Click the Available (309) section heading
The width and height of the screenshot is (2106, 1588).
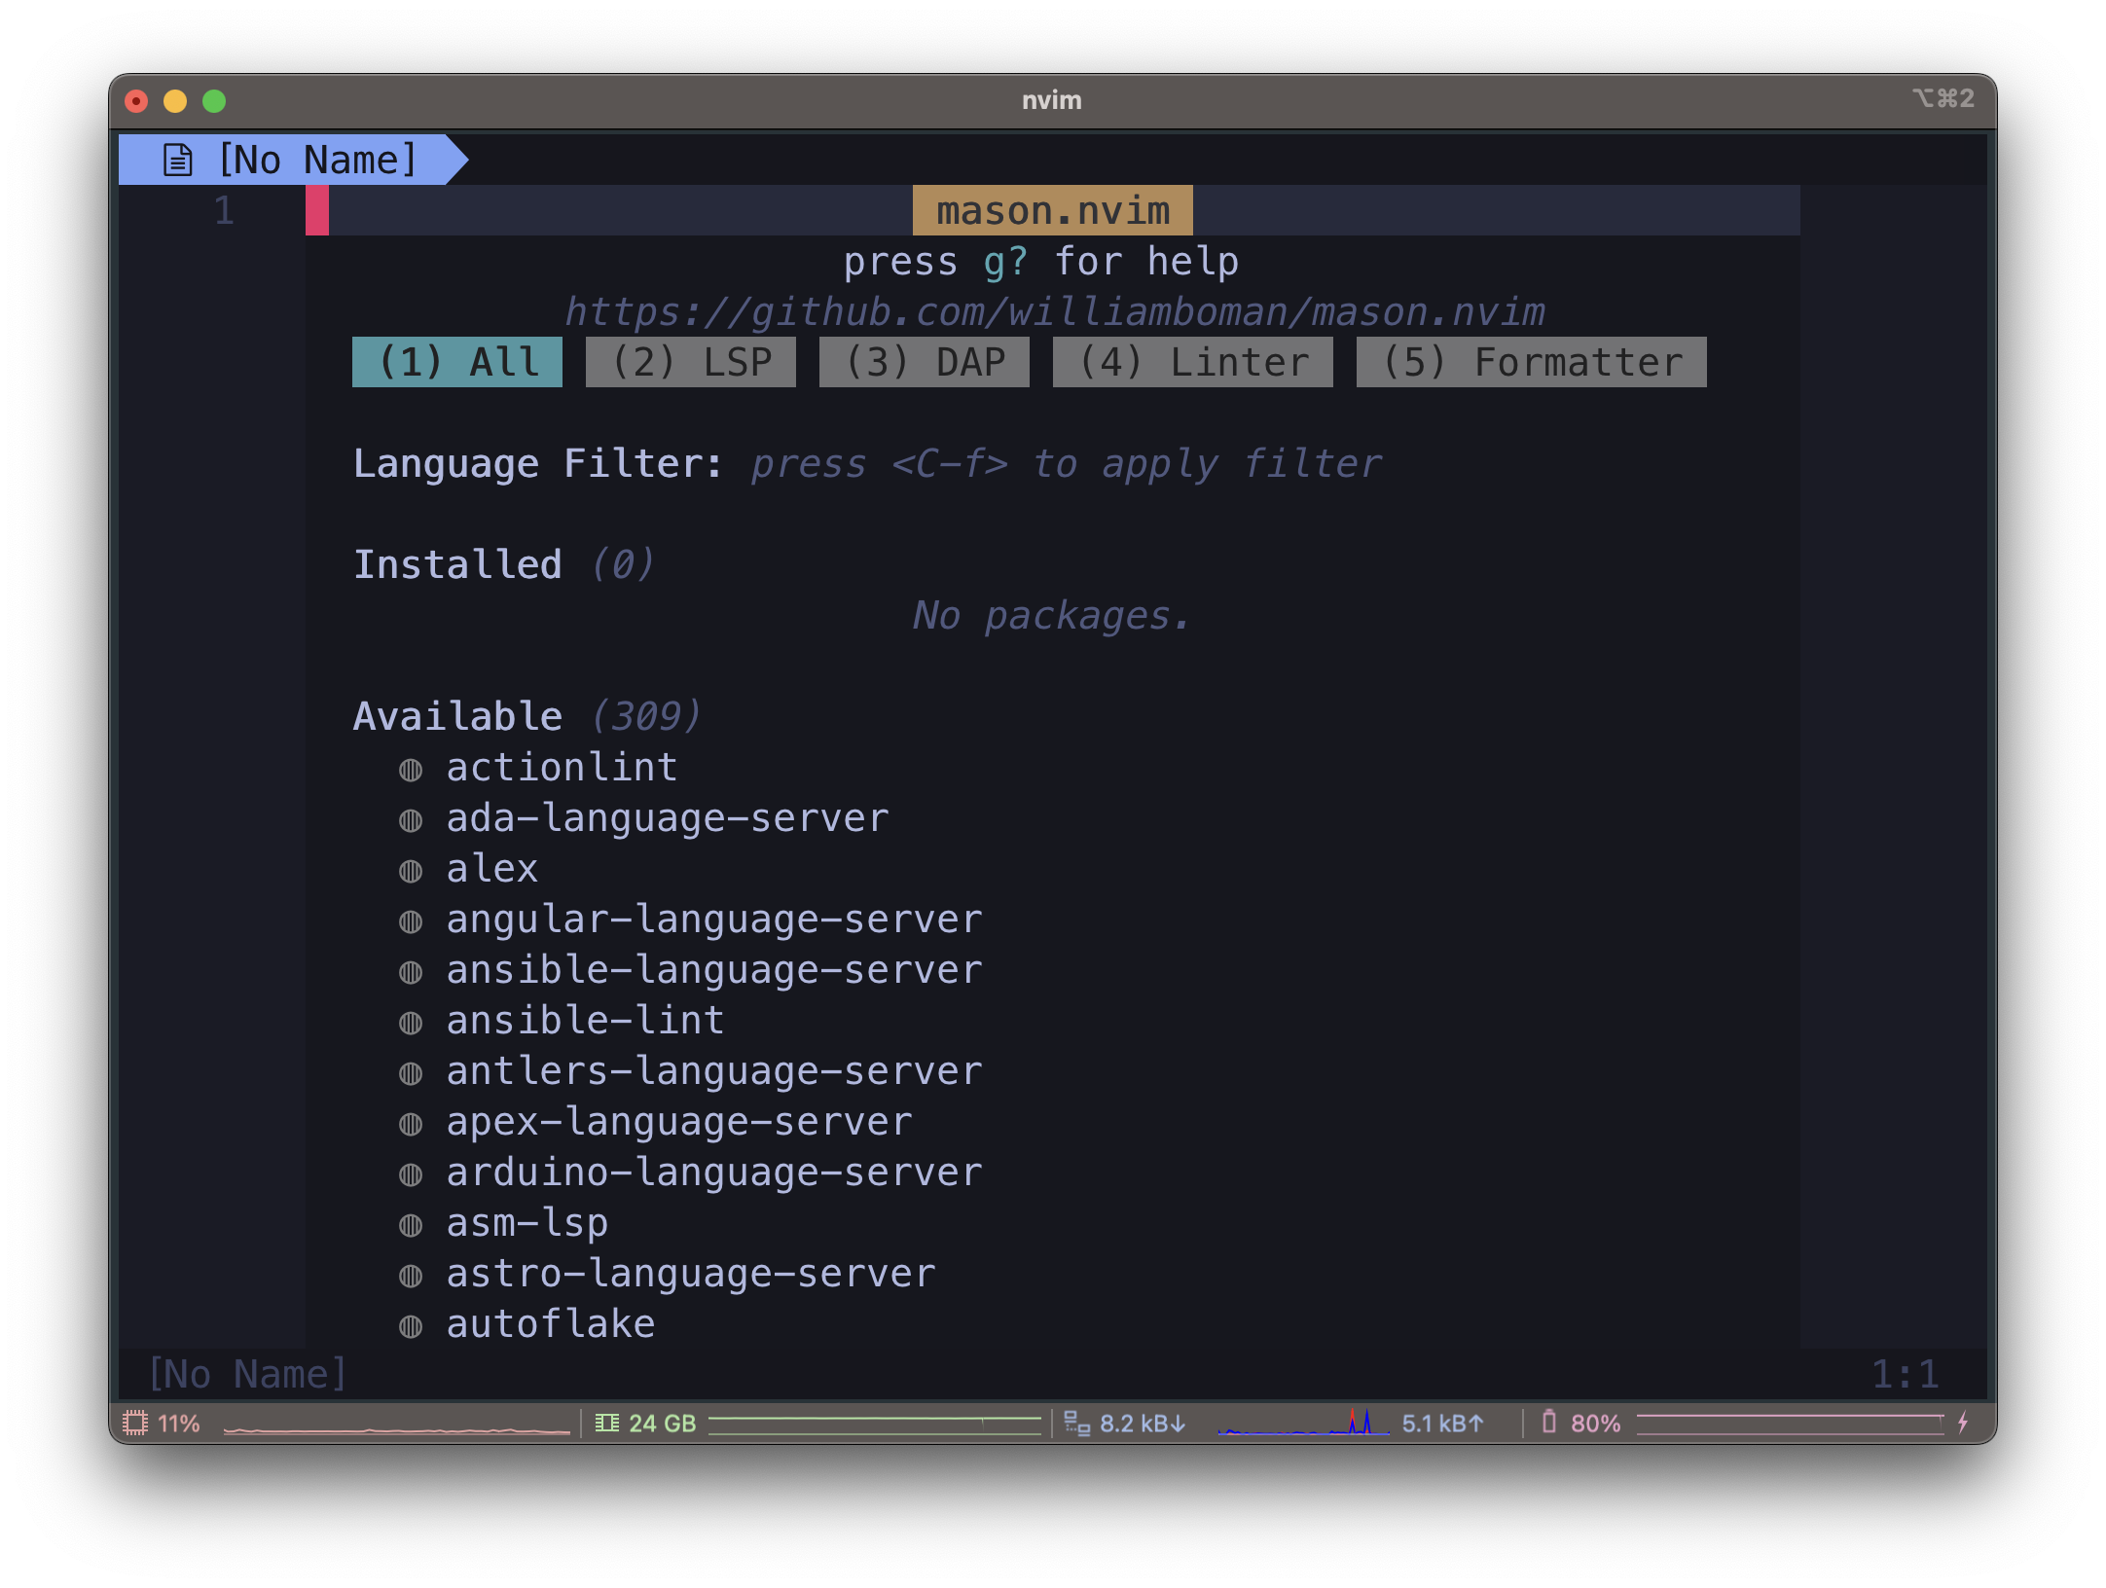tap(526, 717)
